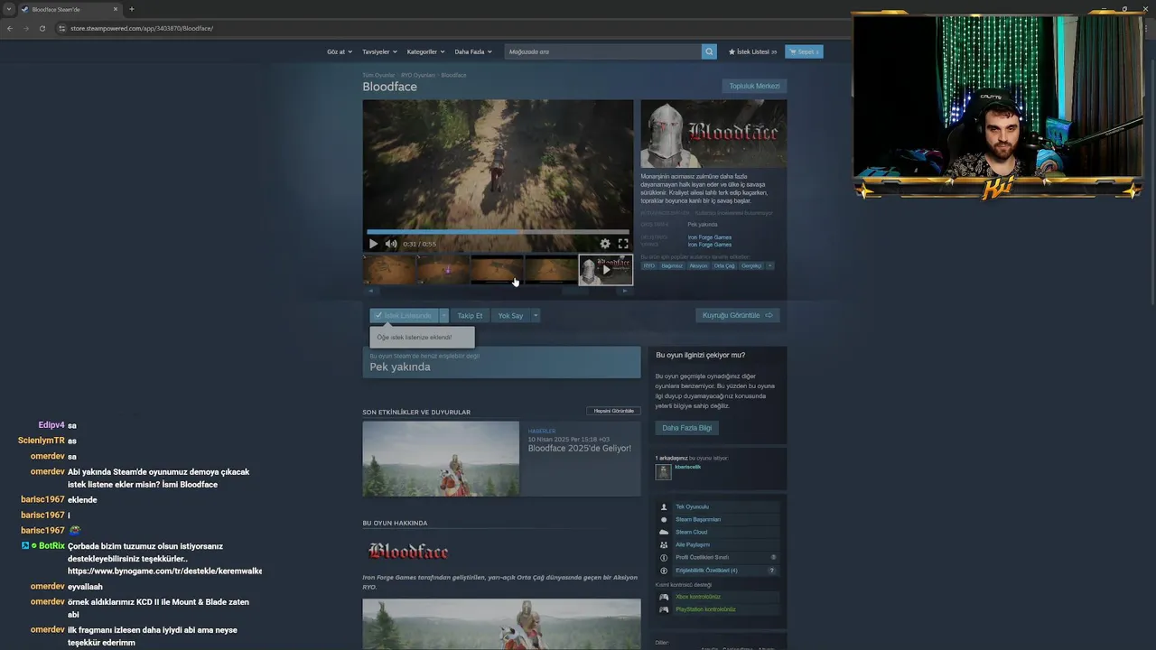Viewport: 1156px width, 650px height.
Task: Open Tek Oyunculu feature link
Action: point(692,506)
